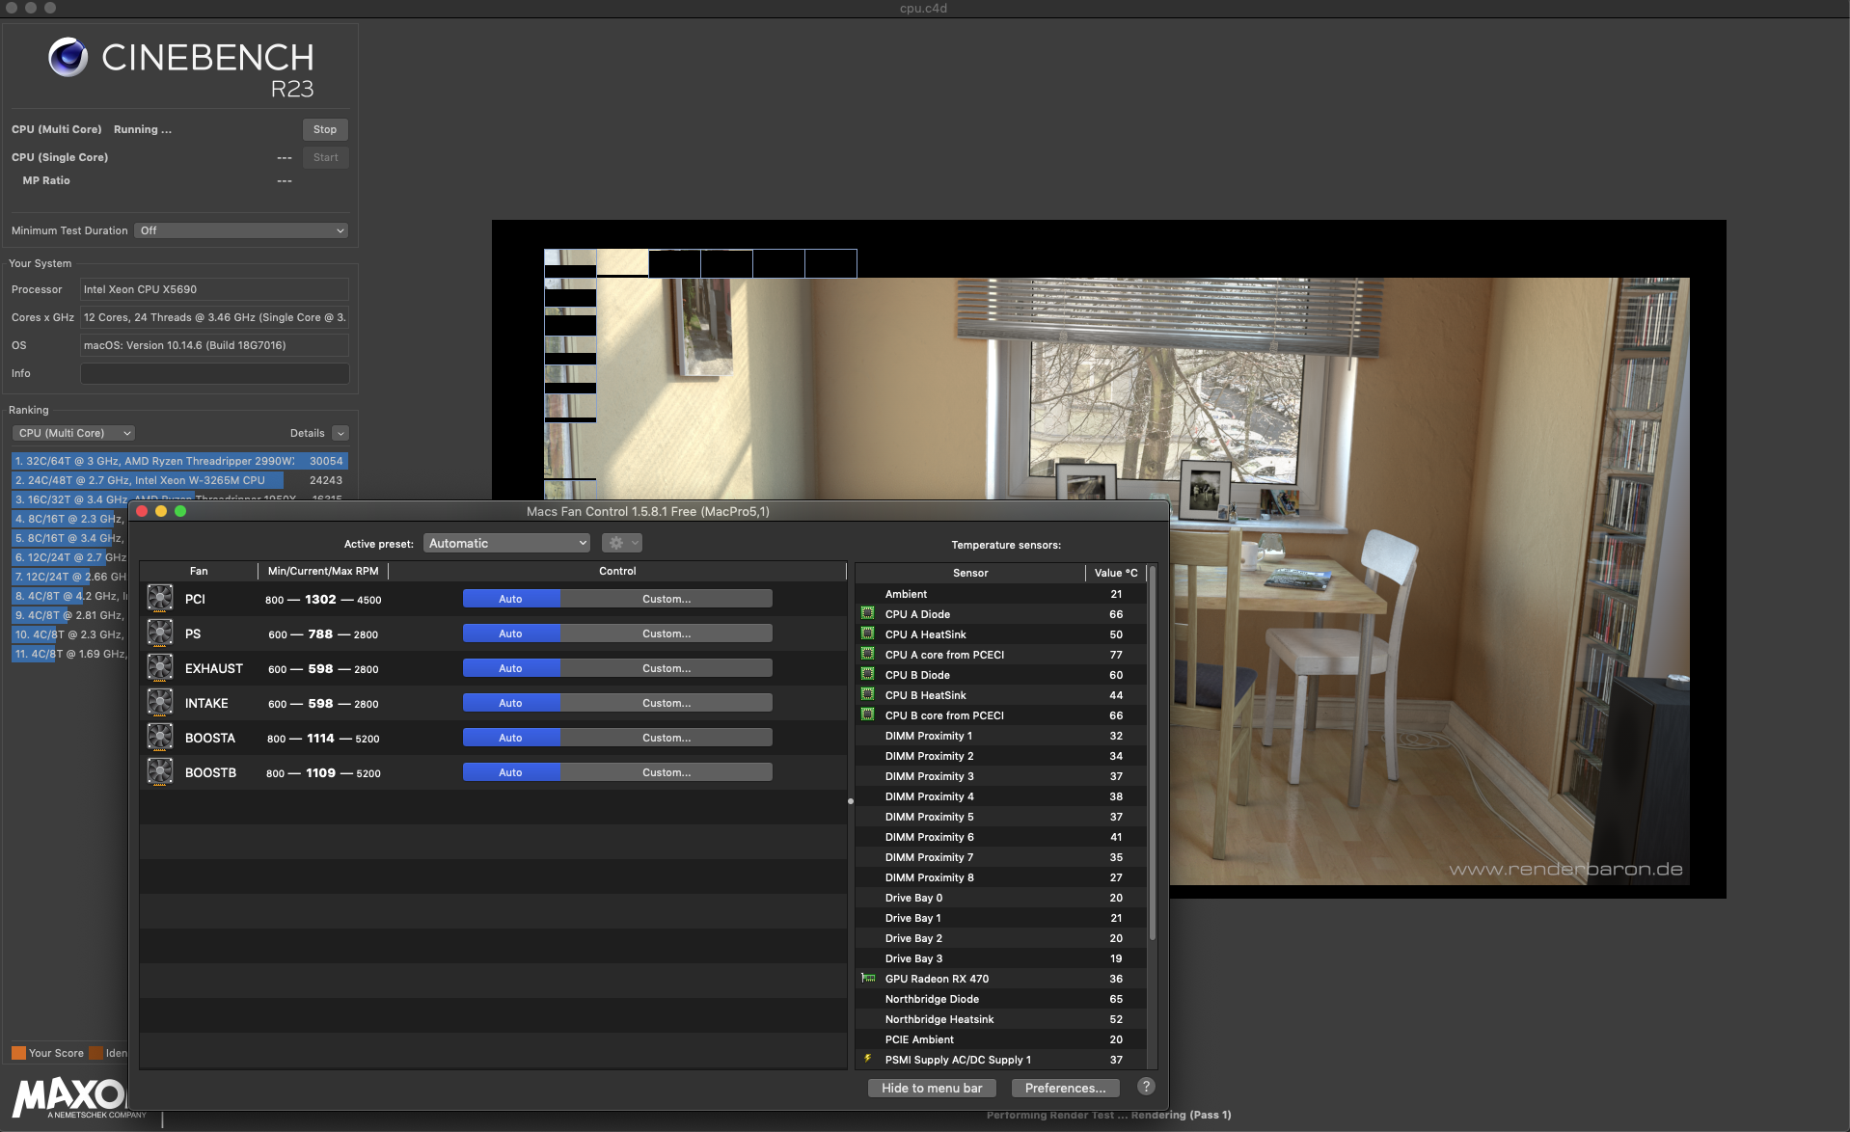Open the preset gear actions menu

(x=621, y=543)
